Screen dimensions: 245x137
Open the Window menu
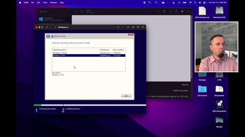pyautogui.click(x=54, y=3)
